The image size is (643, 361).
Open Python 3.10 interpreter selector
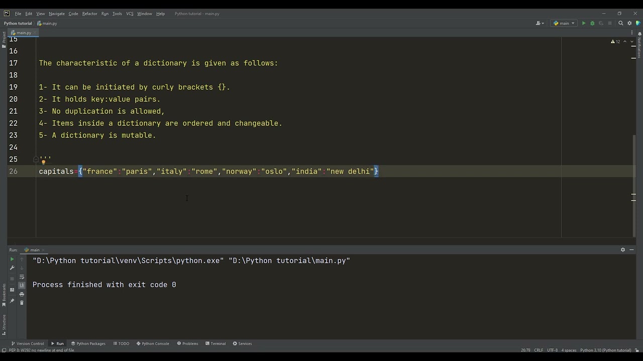pyautogui.click(x=605, y=350)
